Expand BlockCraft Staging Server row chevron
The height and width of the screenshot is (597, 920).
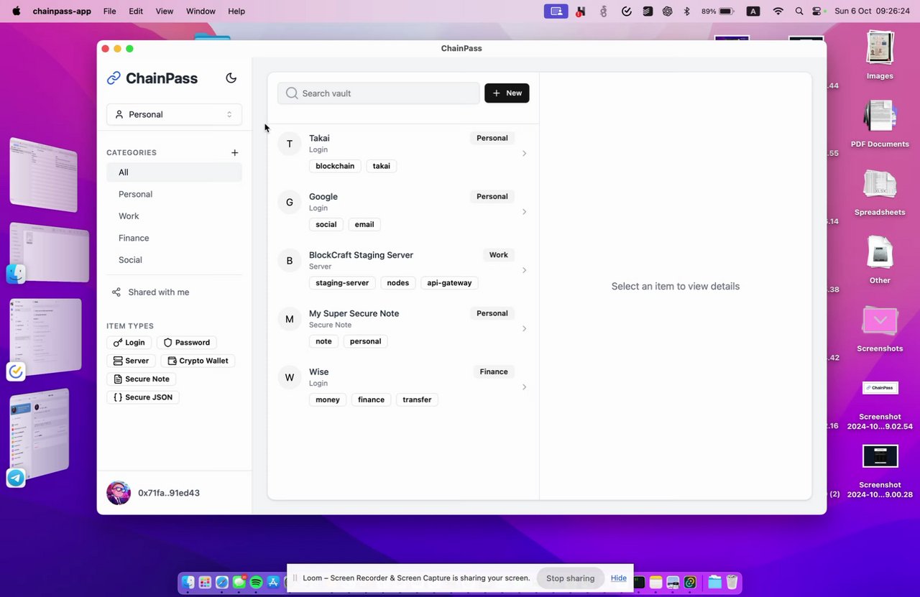(524, 270)
